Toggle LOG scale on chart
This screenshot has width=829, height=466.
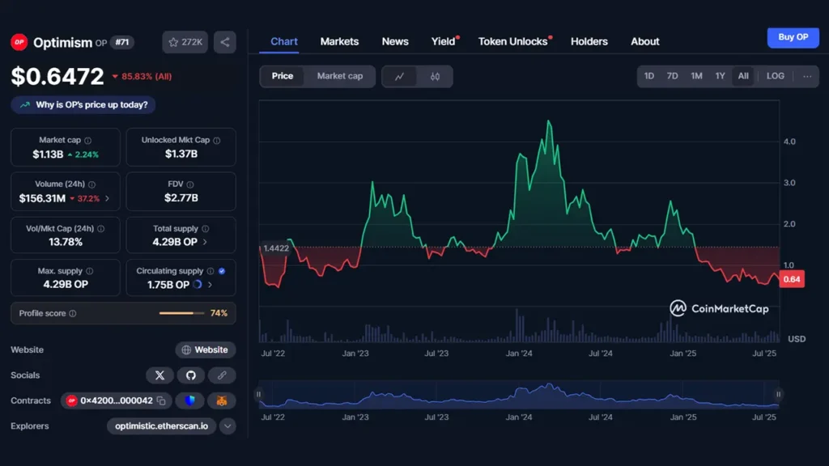(x=775, y=76)
